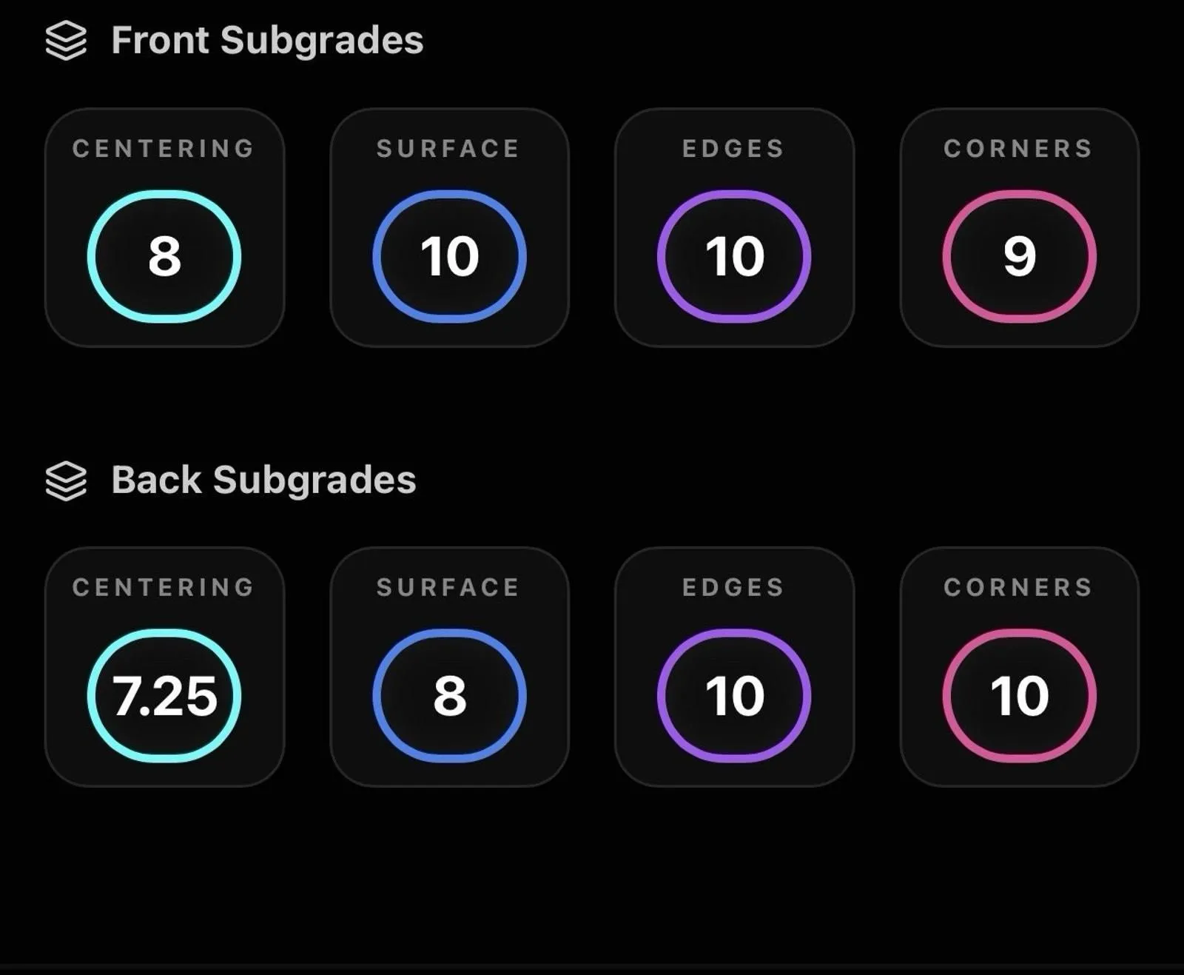Click the EDGES label in Back Subgrades
1184x975 pixels.
[x=733, y=587]
